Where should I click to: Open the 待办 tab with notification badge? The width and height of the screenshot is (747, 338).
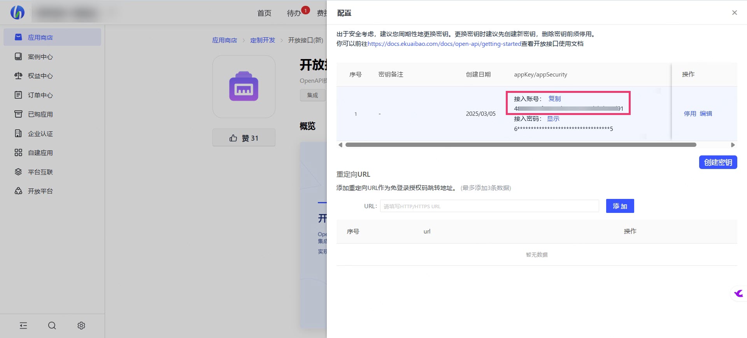point(294,13)
